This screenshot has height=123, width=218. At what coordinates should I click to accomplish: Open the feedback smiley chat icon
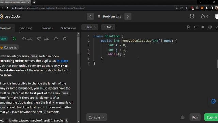tap(214, 101)
